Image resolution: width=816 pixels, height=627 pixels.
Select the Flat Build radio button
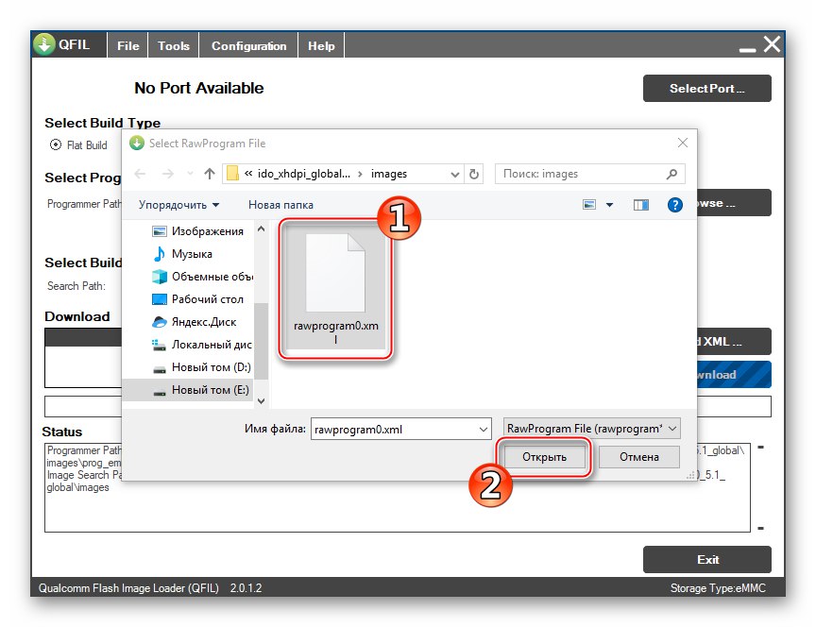(x=56, y=144)
